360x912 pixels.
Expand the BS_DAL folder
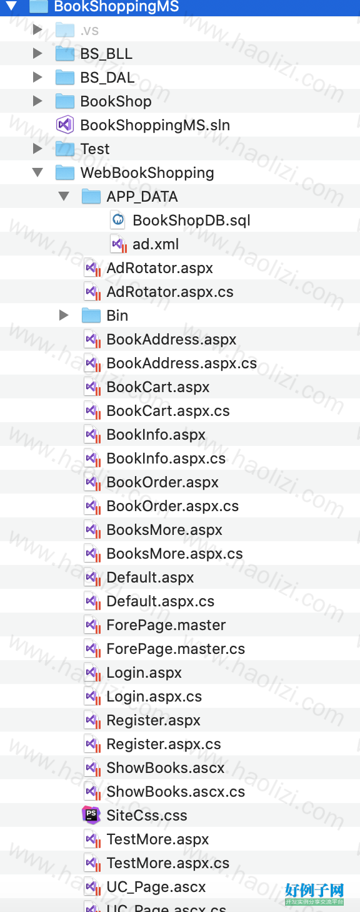click(37, 78)
